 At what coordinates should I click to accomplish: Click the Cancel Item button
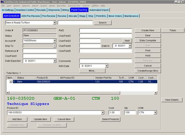pyautogui.click(x=64, y=119)
